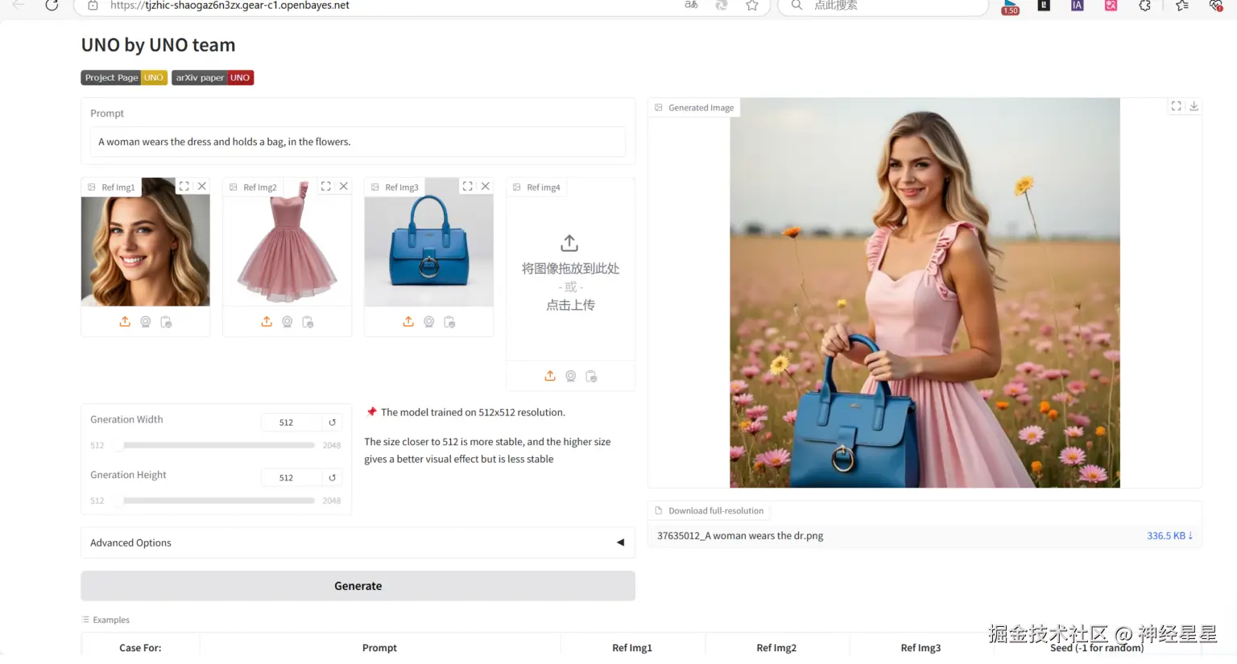Screen dimensions: 1237x664
Task: Click the Ref Img4 upload drop area
Action: coord(570,274)
